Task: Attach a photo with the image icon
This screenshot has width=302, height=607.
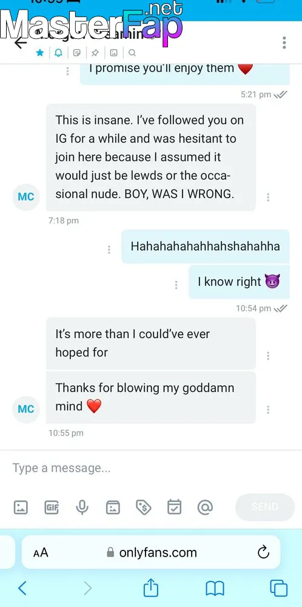Action: (21, 507)
